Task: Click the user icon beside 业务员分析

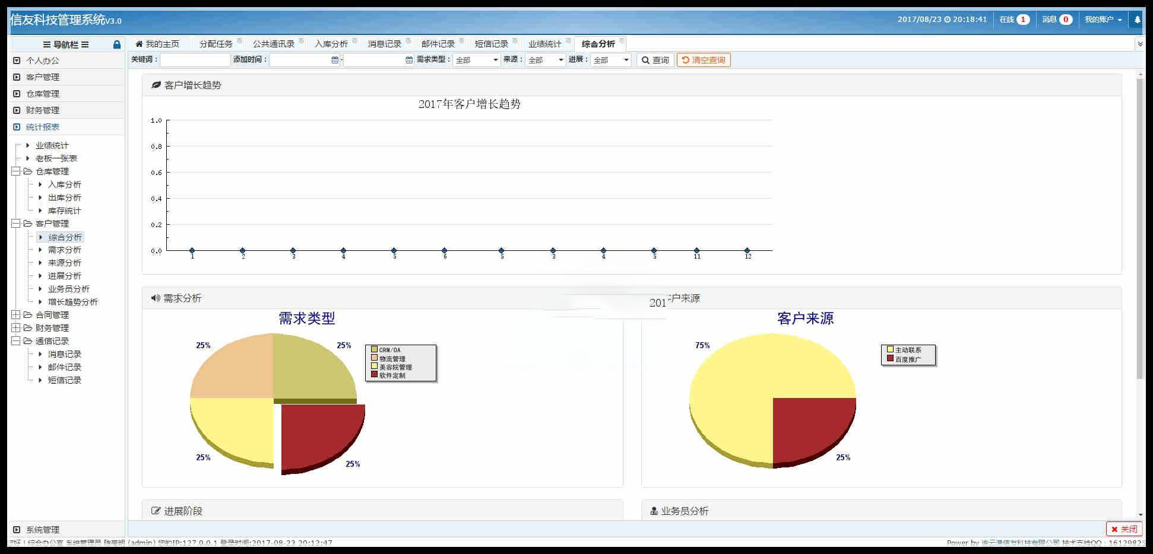Action: (x=654, y=511)
